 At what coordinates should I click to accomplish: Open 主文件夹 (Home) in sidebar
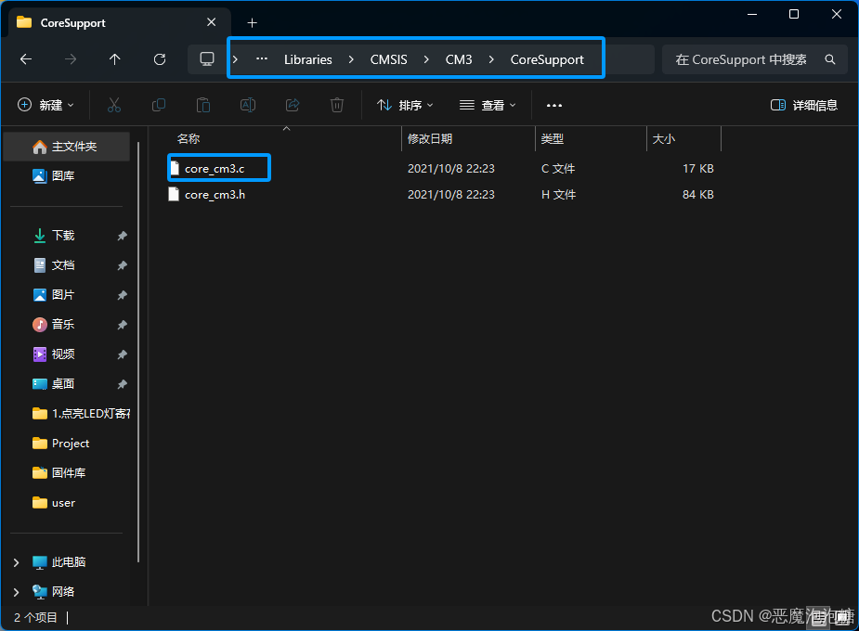[x=66, y=147]
